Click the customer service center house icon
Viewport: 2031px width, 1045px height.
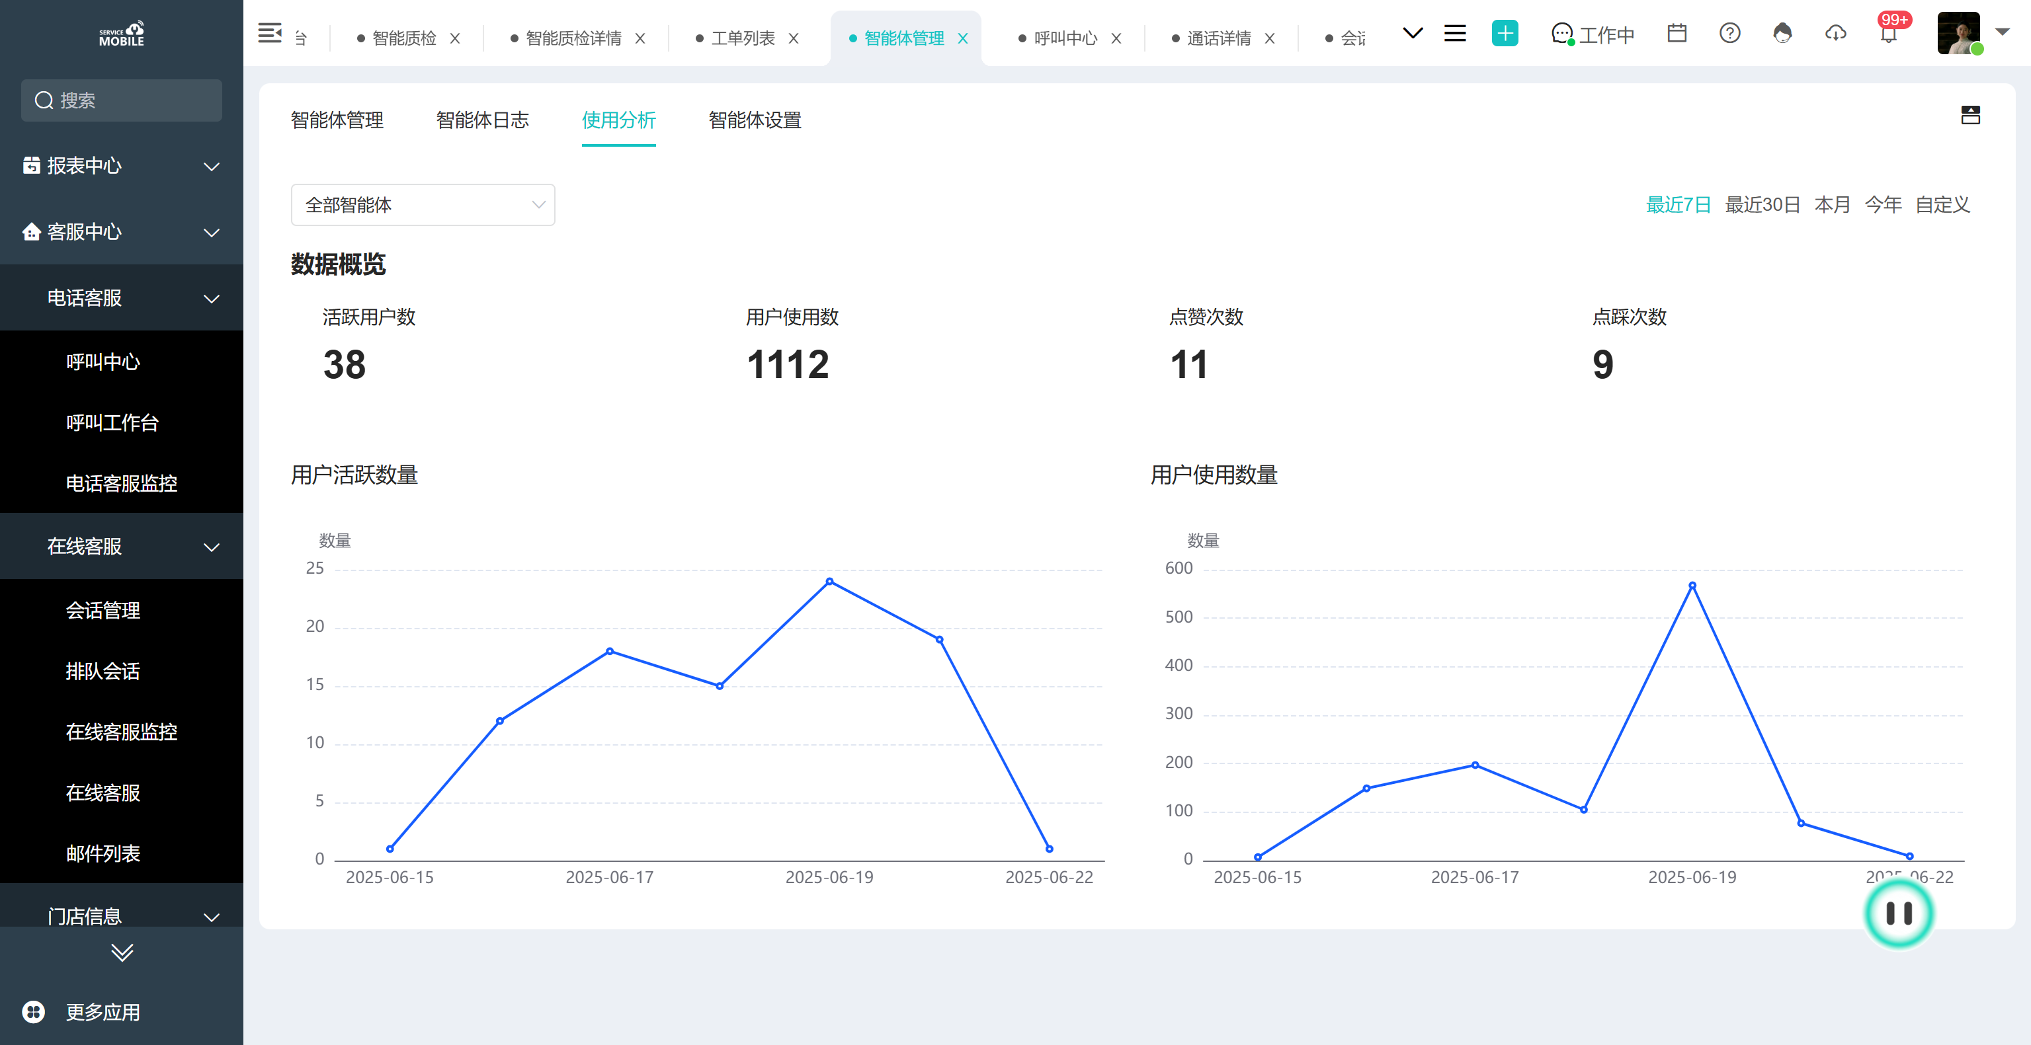(x=32, y=232)
